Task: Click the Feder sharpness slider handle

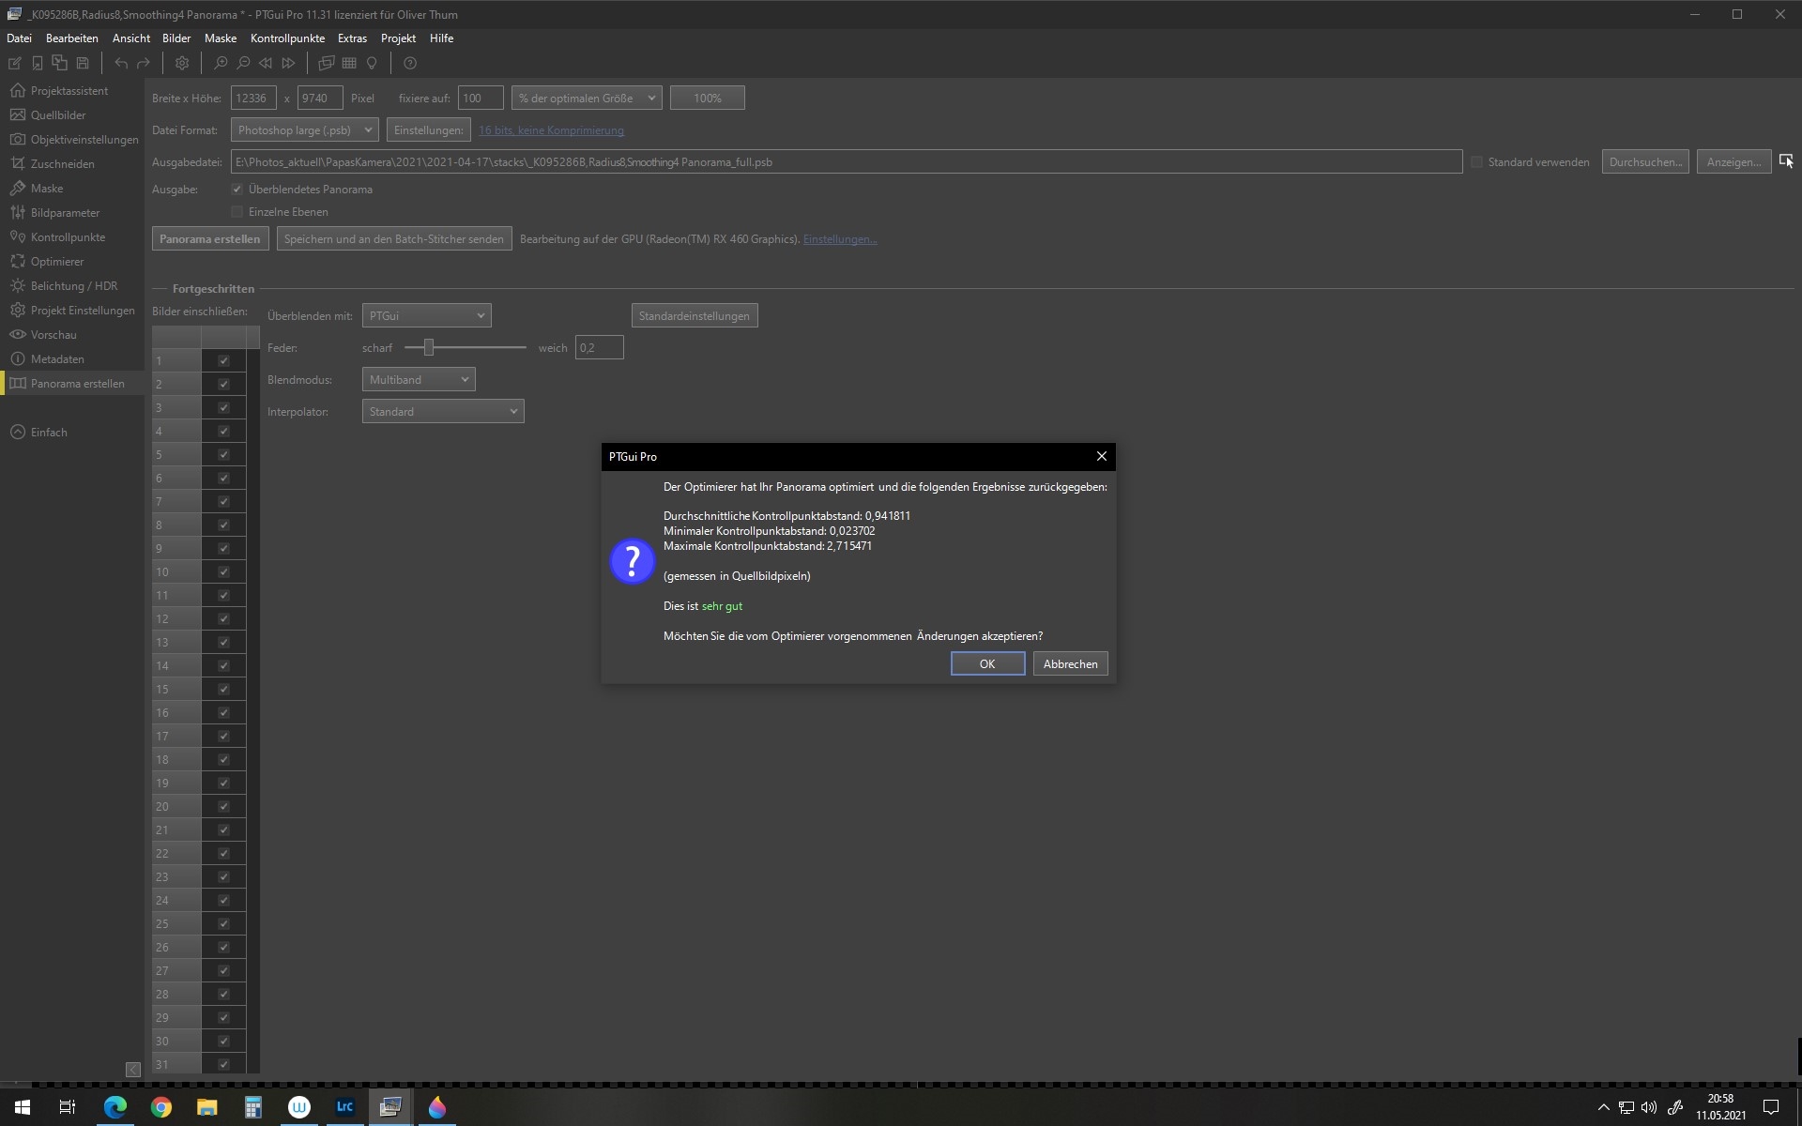Action: (429, 348)
